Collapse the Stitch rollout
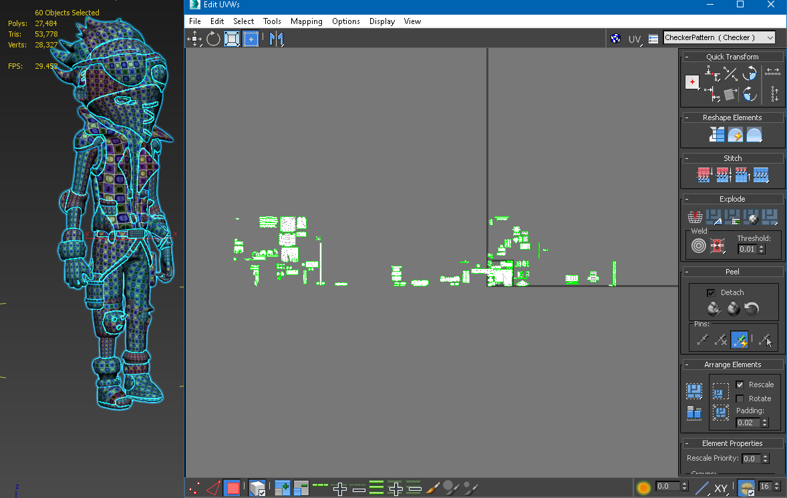The width and height of the screenshot is (787, 498). tap(687, 158)
